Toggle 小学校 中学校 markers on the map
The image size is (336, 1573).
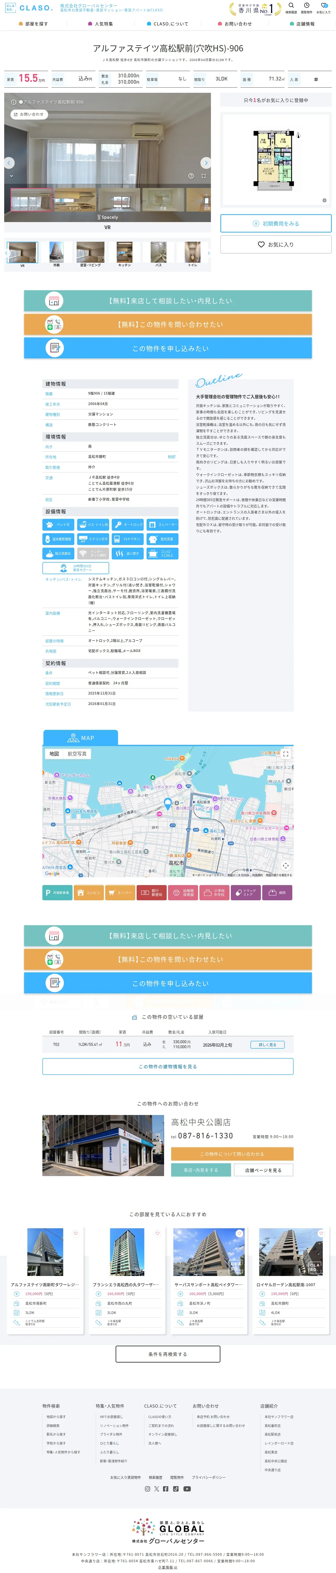(x=215, y=893)
